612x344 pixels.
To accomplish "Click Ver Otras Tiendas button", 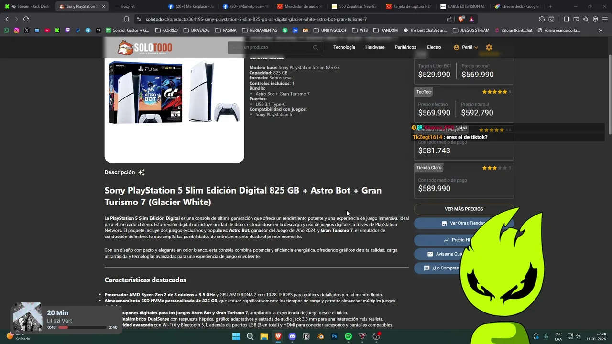I will [x=464, y=223].
